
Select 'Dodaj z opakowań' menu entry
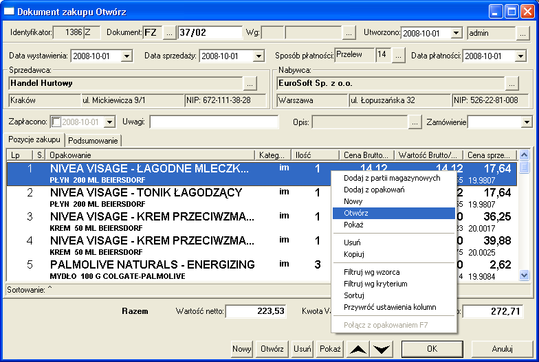[394, 190]
